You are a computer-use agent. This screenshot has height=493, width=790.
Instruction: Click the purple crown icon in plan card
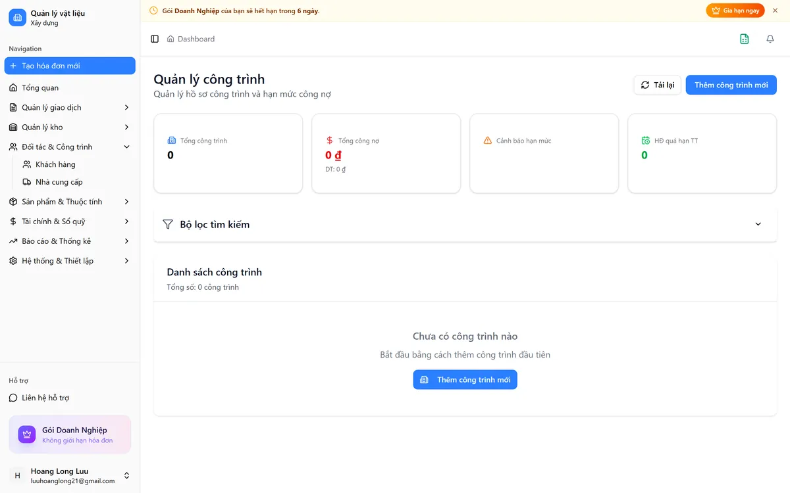click(x=27, y=434)
